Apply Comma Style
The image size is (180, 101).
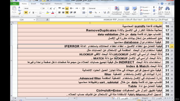tap(99, 12)
